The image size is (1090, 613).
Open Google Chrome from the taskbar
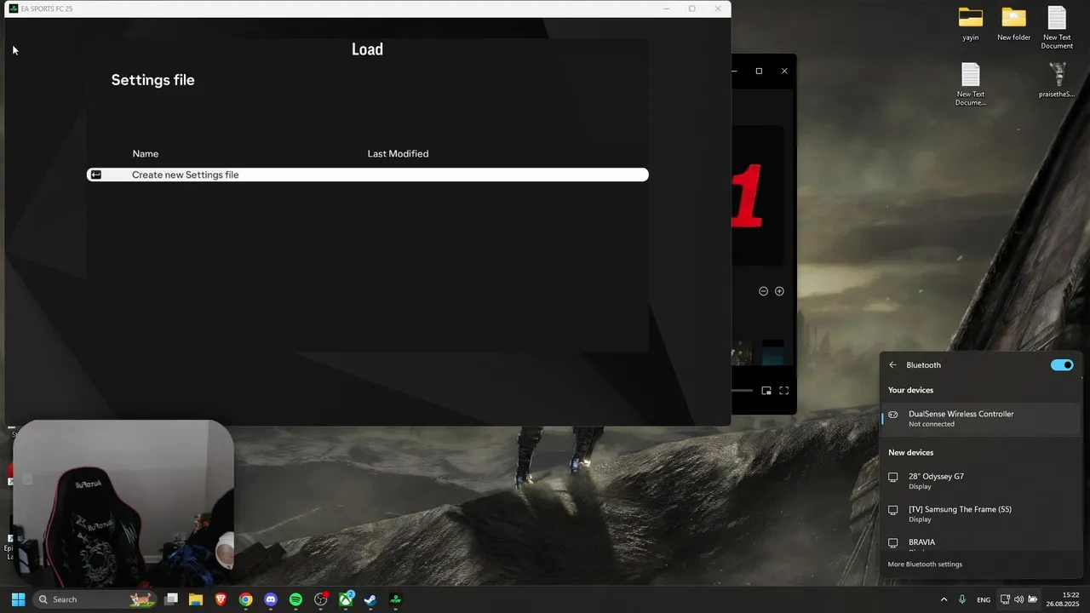(245, 599)
